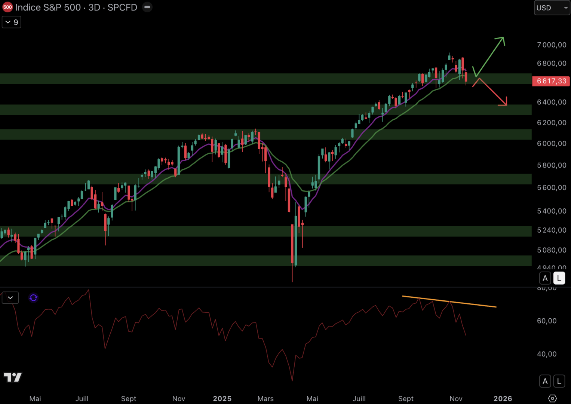
Task: Click the minus circle icon beside SPCFD
Action: (147, 7)
